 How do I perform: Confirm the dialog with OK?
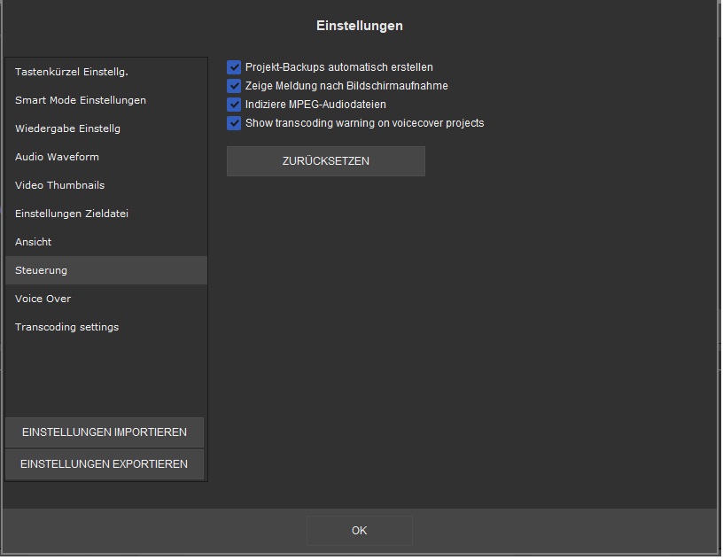point(359,531)
